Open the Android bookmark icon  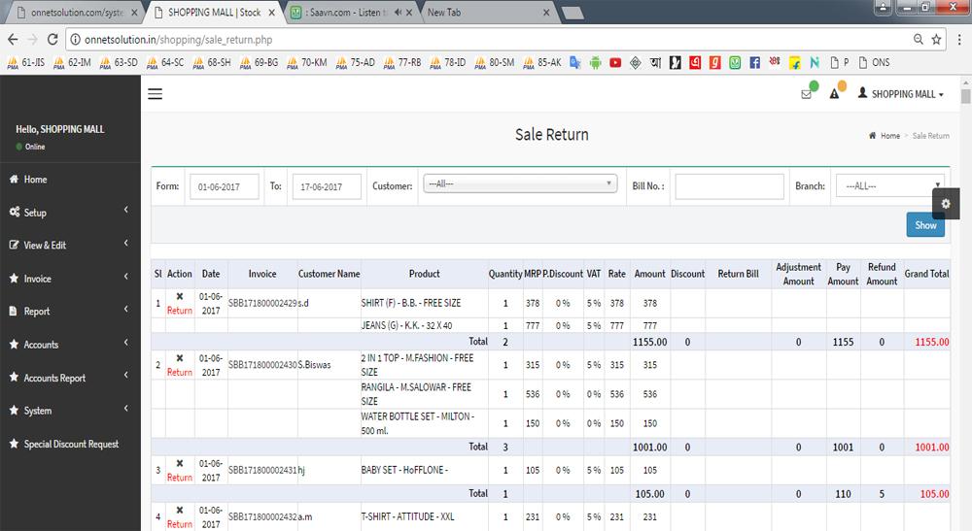point(595,62)
